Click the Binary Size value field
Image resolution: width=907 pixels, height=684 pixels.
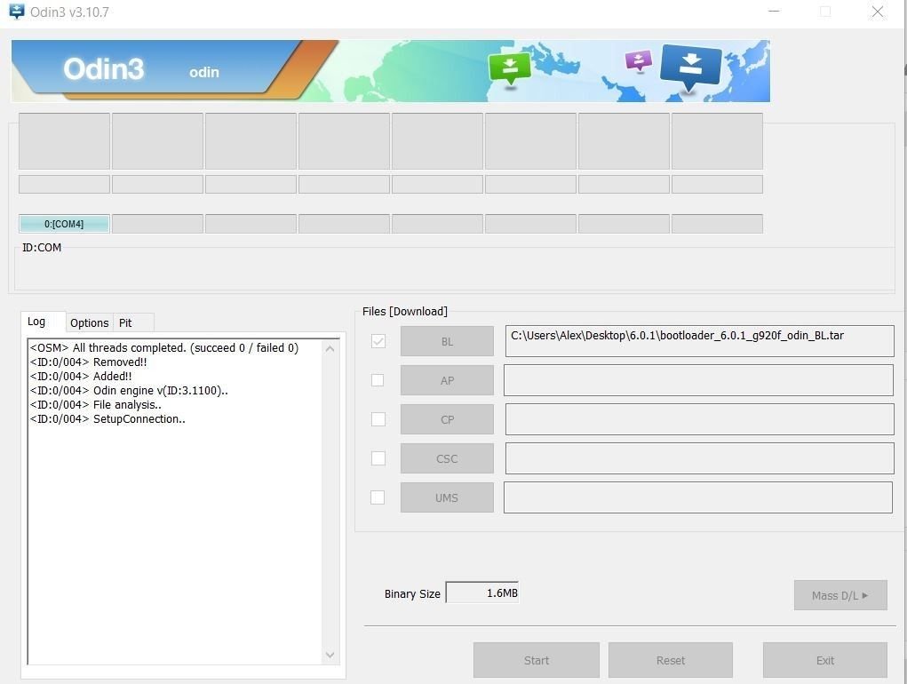point(481,593)
